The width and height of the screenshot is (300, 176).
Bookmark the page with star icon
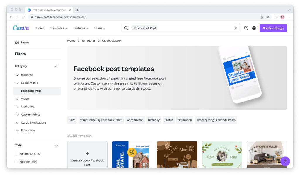coord(268,17)
